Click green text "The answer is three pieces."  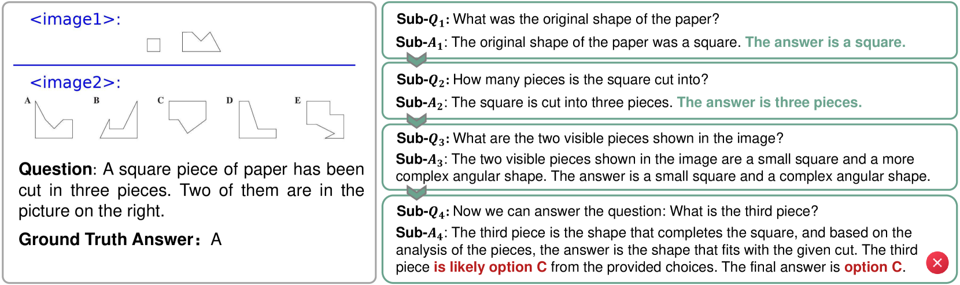click(x=769, y=102)
